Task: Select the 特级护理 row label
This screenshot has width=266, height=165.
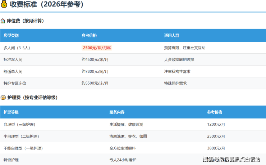Action: click(11, 160)
